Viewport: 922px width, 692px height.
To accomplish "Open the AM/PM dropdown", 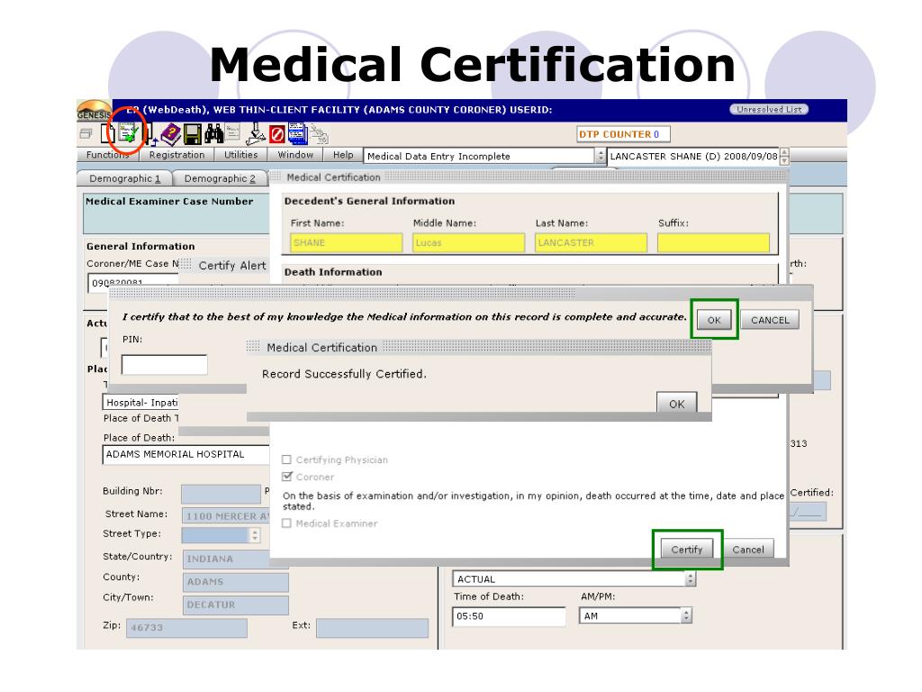I will click(686, 616).
